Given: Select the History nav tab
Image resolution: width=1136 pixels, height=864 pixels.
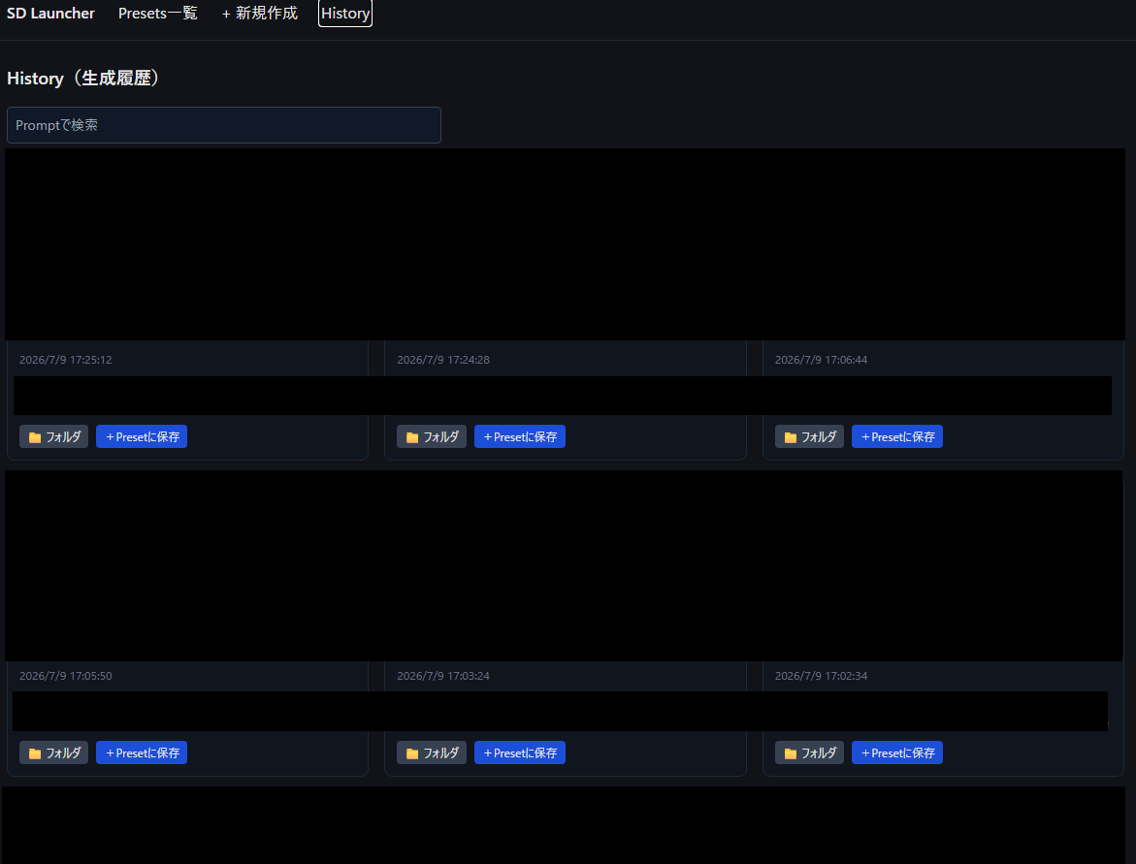Looking at the screenshot, I should tap(344, 13).
